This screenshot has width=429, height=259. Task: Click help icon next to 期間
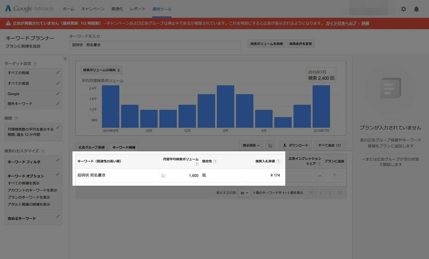tap(16, 118)
